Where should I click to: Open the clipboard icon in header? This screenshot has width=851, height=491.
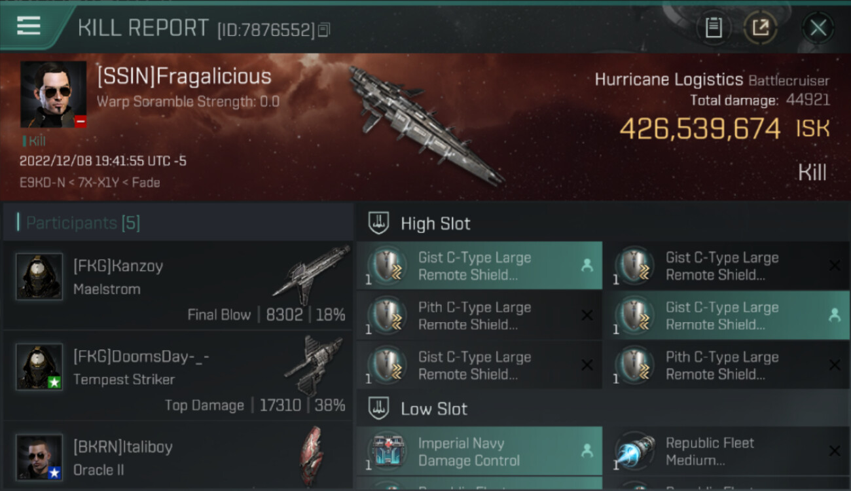[714, 27]
